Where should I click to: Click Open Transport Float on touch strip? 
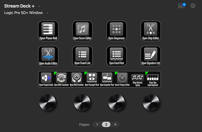92,79
